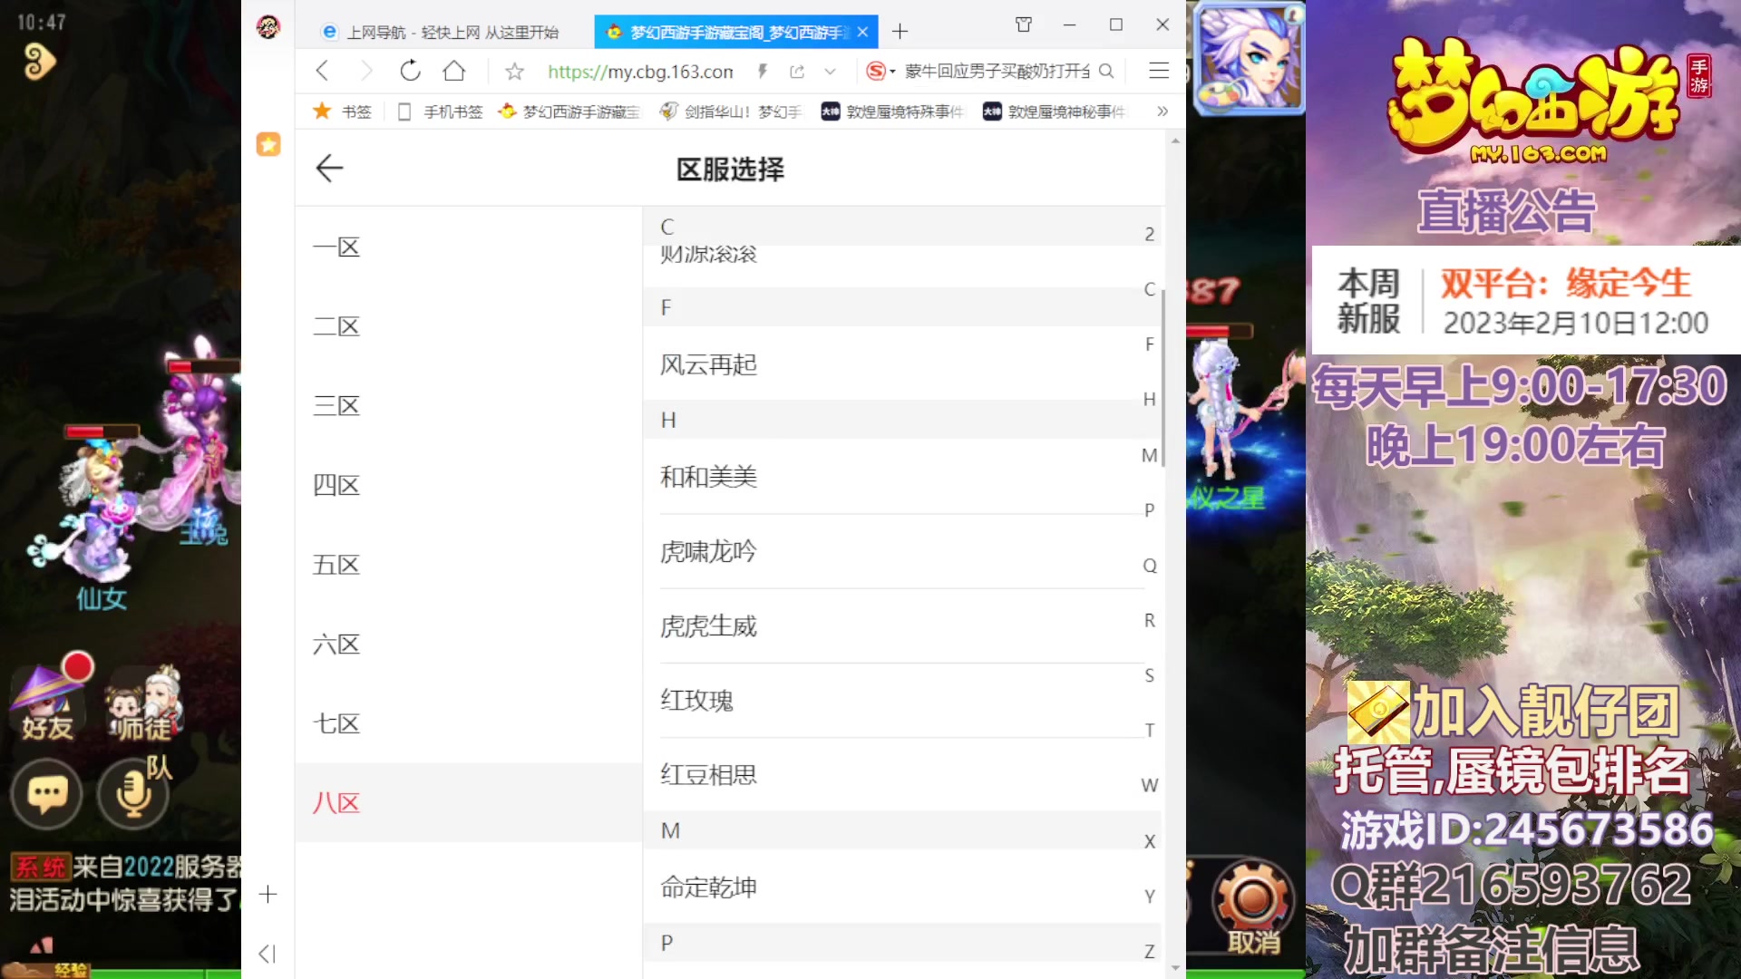Click the address bar URL field
Screen dimensions: 1741x979
point(640,71)
